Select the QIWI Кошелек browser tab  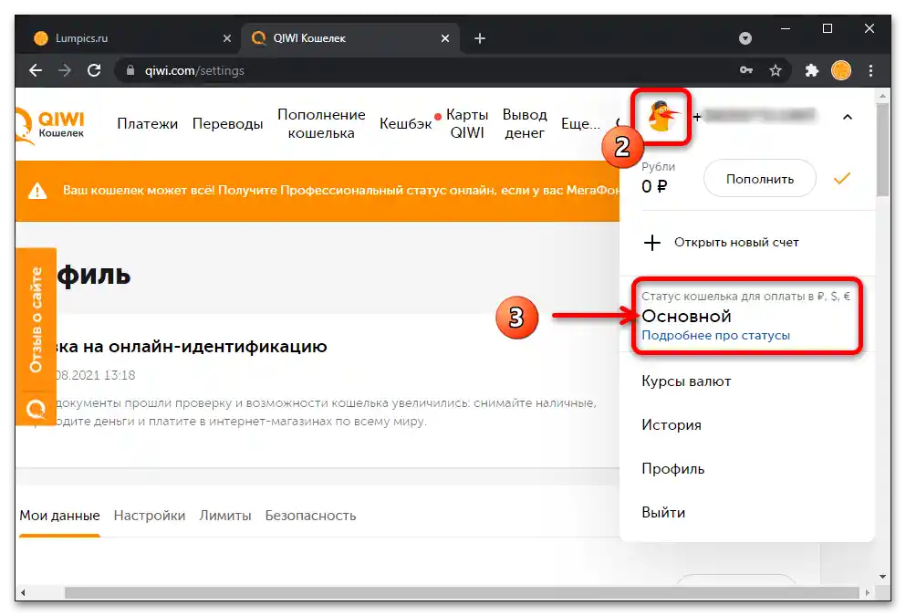click(350, 38)
